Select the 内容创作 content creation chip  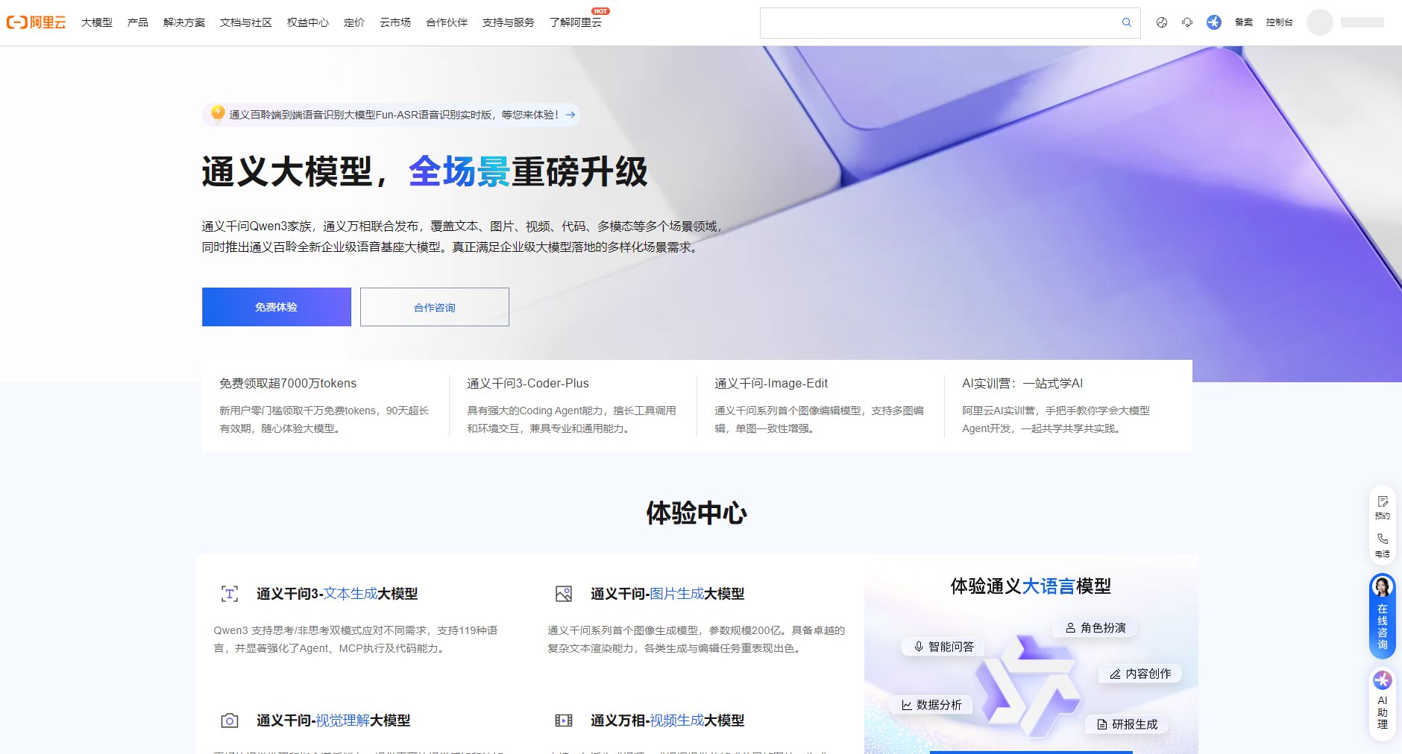click(1140, 674)
